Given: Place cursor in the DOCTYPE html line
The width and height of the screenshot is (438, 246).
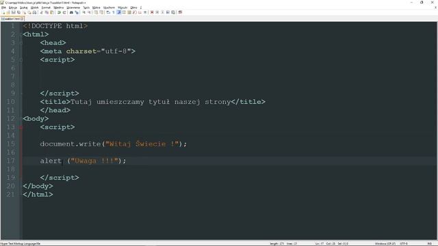Looking at the screenshot, I should [x=55, y=26].
